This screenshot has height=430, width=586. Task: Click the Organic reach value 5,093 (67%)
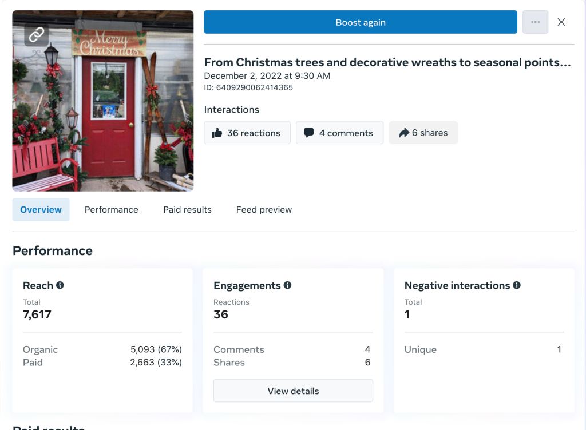point(156,349)
